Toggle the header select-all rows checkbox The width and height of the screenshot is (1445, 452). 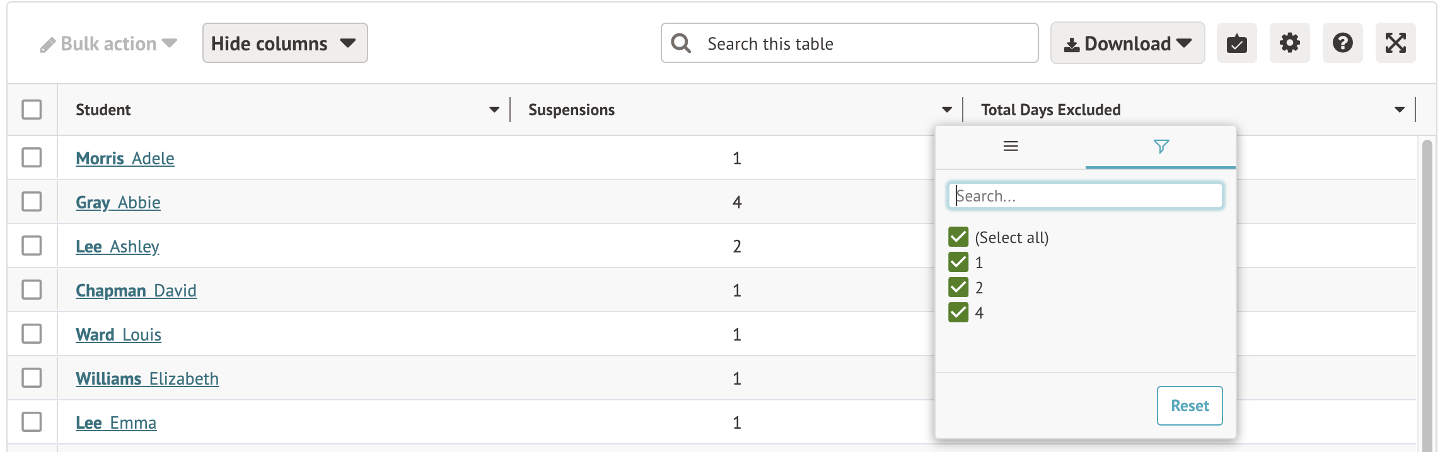coord(32,110)
